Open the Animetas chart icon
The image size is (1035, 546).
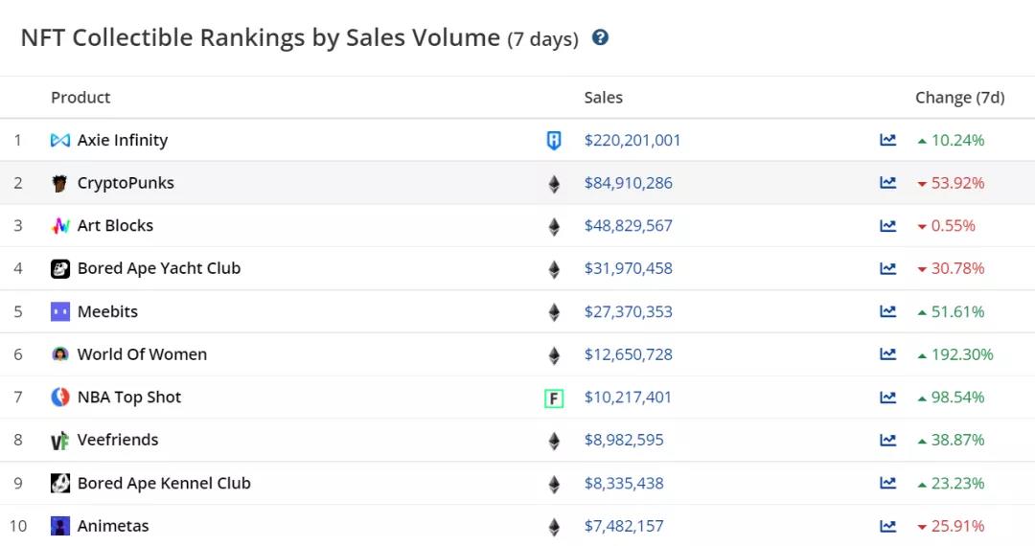click(x=887, y=526)
